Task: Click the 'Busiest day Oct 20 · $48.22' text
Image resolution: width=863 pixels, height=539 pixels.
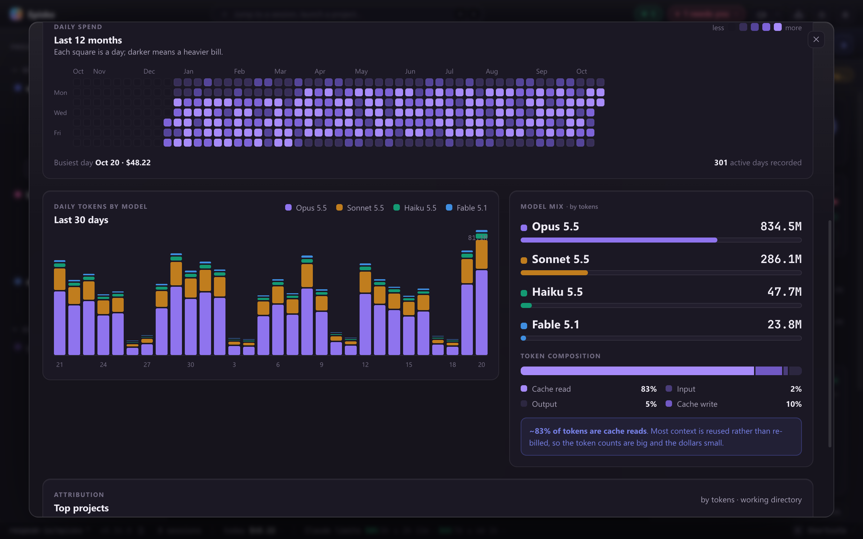Action: coord(102,162)
